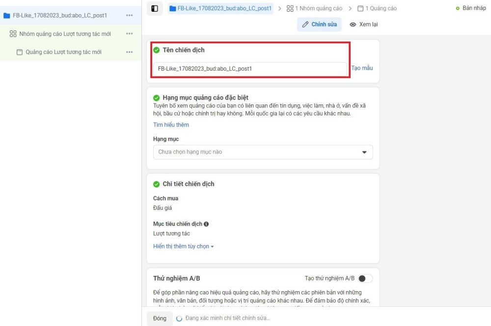
Task: Click the ad icon beside Quảng cáo Lượt tương tác mới
Action: [20, 52]
